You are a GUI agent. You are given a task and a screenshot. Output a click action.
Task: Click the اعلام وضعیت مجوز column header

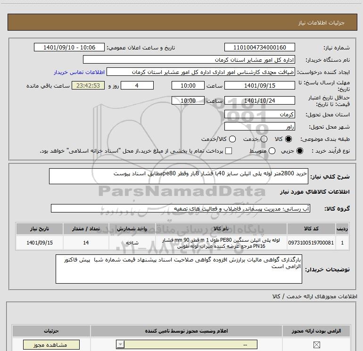(x=186, y=331)
